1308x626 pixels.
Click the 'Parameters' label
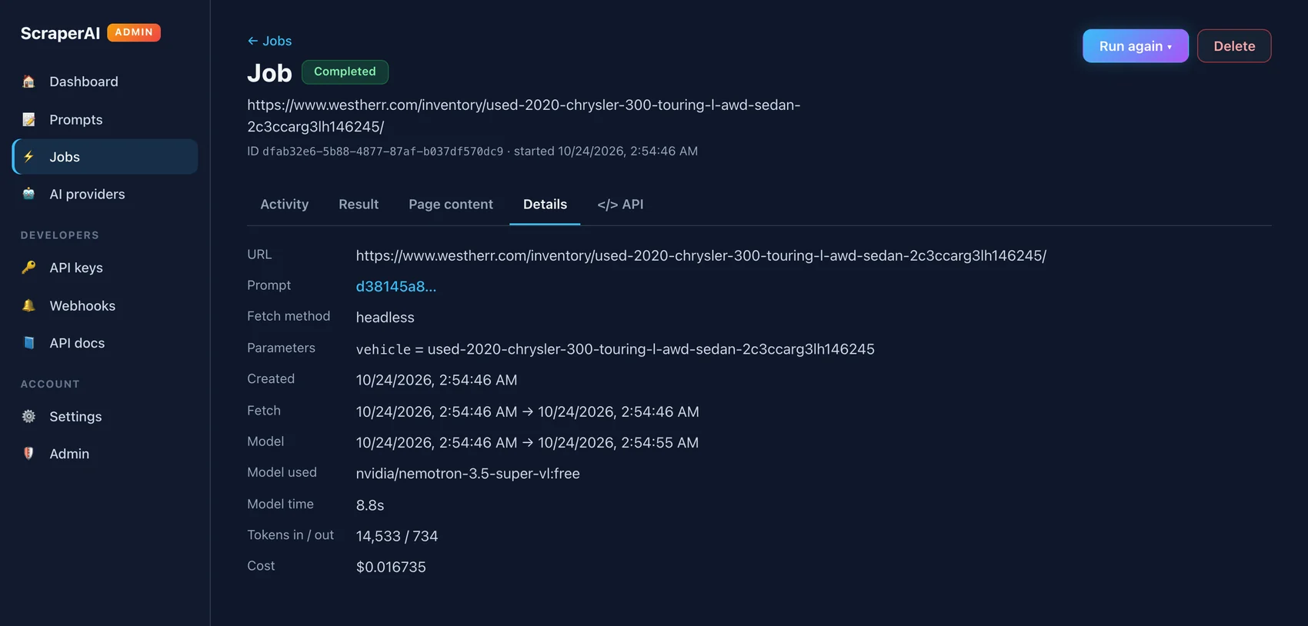[x=281, y=348]
